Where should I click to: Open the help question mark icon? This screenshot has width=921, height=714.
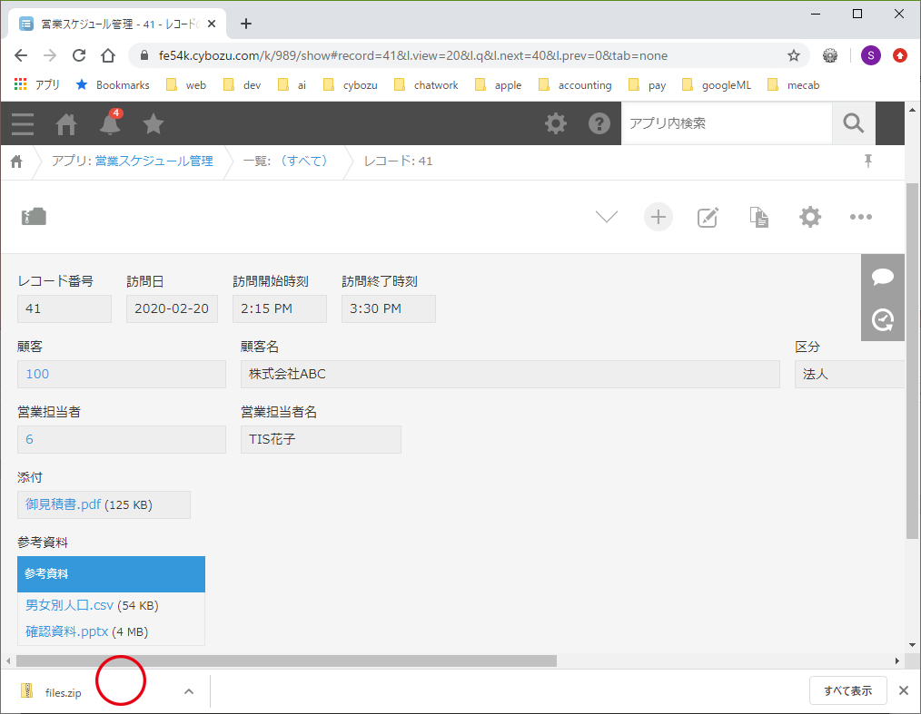[x=599, y=123]
